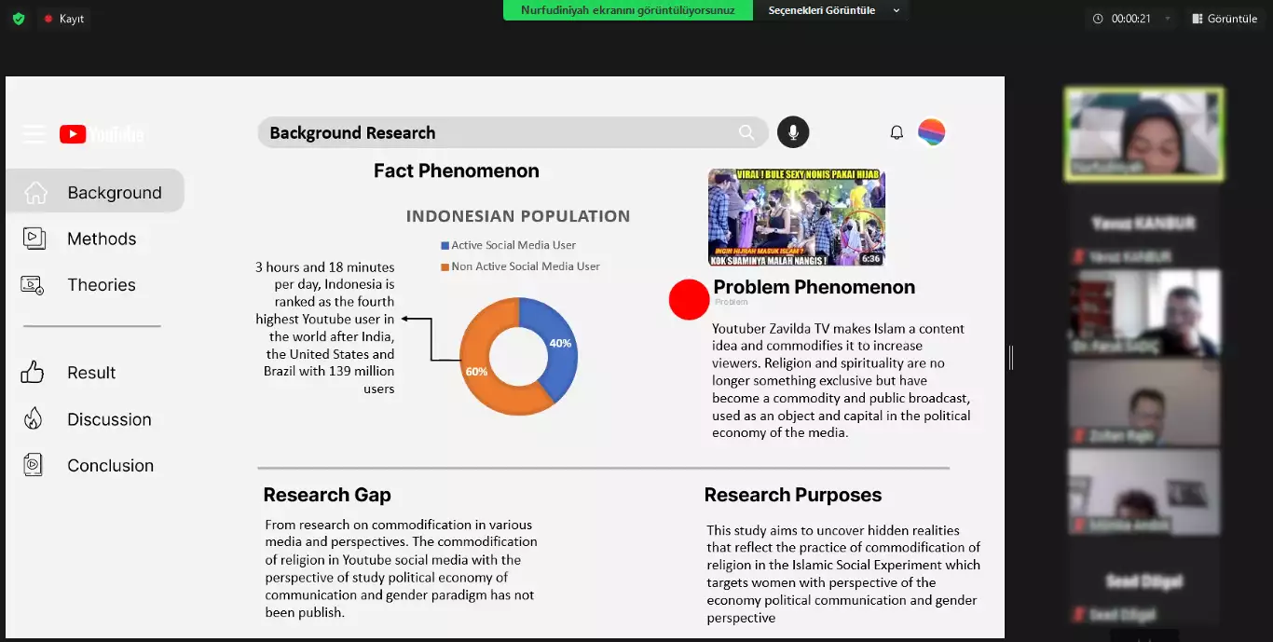
Task: Click the viral hijab video thumbnail
Action: pos(796,217)
